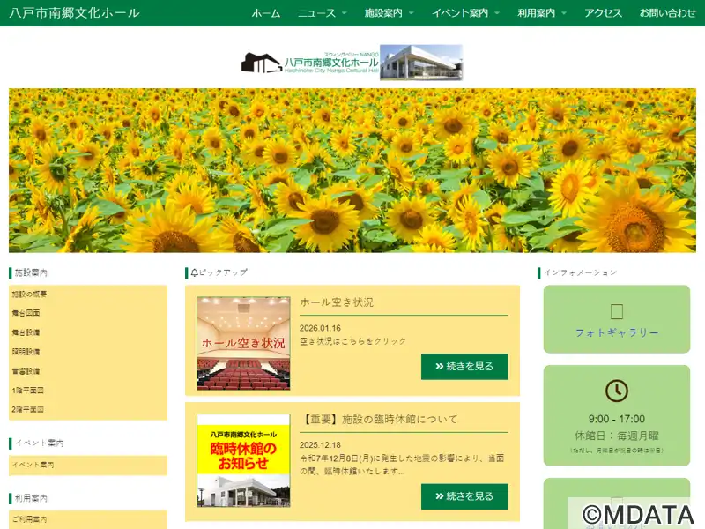The width and height of the screenshot is (705, 529).
Task: Open the ニュース menu item
Action: point(316,13)
